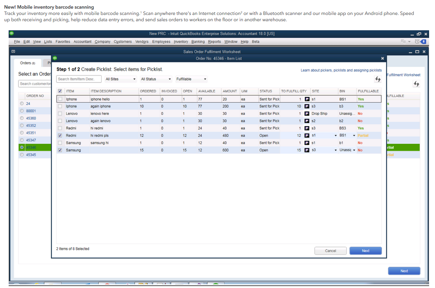Open quantity details icon for 'samsung hi' row
Screen dimensions: 435x288
point(307,143)
